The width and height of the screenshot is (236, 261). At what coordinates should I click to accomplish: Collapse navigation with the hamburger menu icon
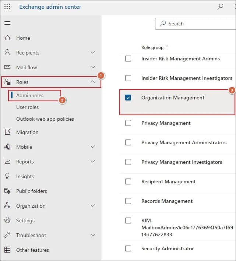pyautogui.click(x=7, y=23)
